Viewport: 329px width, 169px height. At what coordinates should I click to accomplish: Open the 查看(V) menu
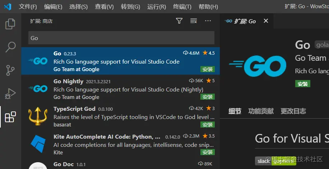point(104,7)
